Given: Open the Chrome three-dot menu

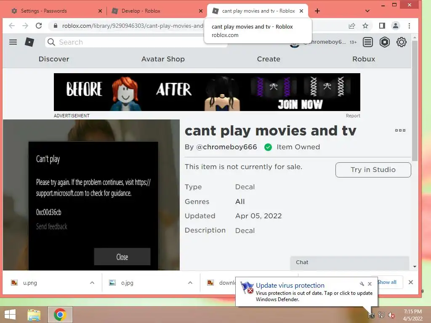Looking at the screenshot, I should [x=409, y=26].
